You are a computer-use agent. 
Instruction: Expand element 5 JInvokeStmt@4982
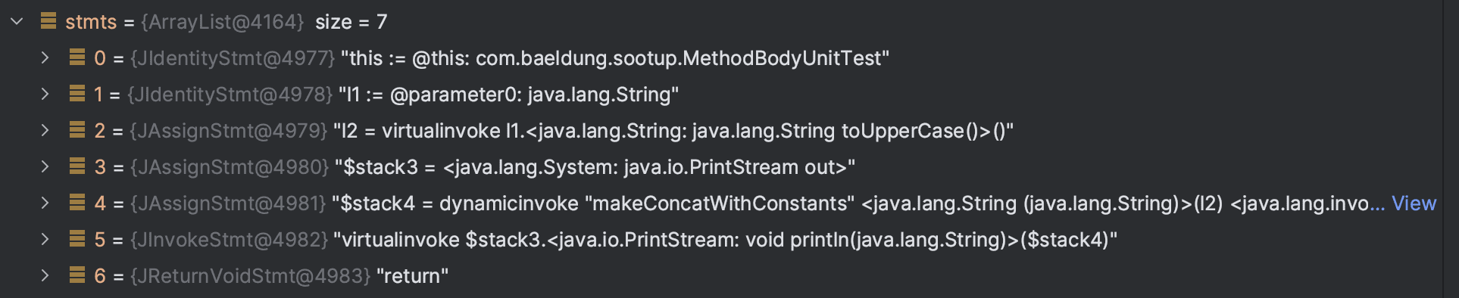(x=45, y=239)
